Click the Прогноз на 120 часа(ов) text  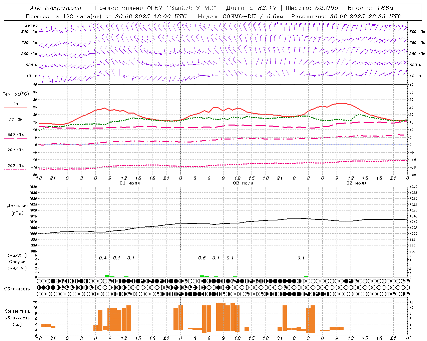coord(64,16)
